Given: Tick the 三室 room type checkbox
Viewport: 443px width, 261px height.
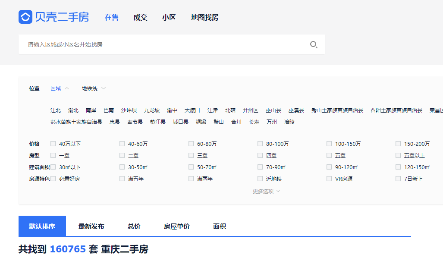Looking at the screenshot, I should (191, 155).
